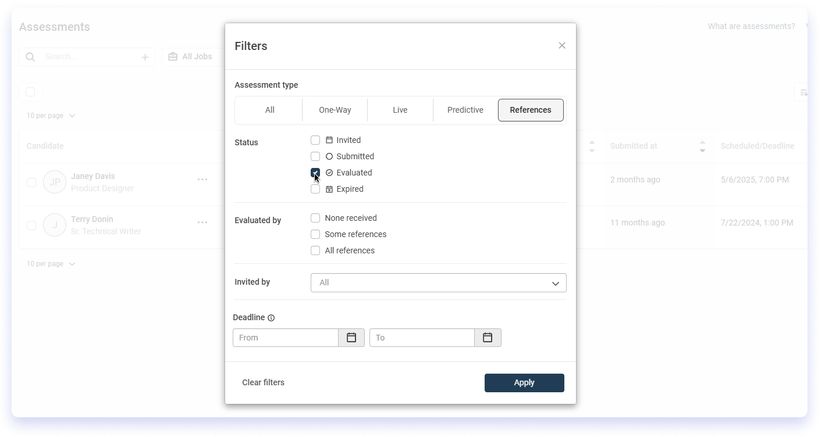Expand the Invited by dropdown
Screen dimensions: 825x437
(x=438, y=283)
